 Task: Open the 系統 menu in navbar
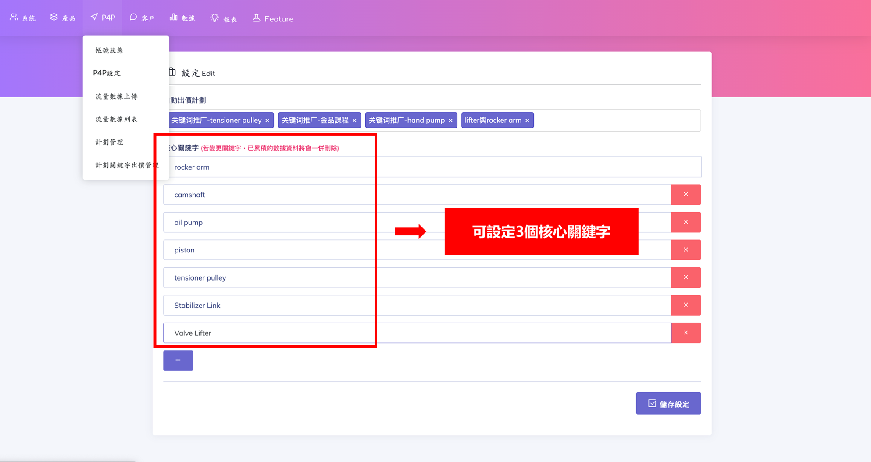(x=23, y=18)
